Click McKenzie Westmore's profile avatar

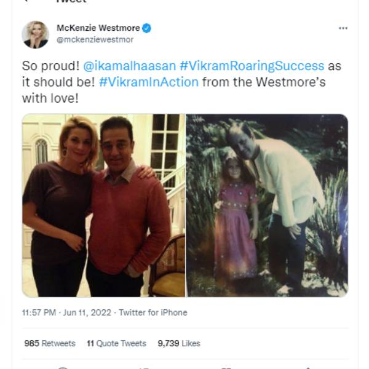35,34
